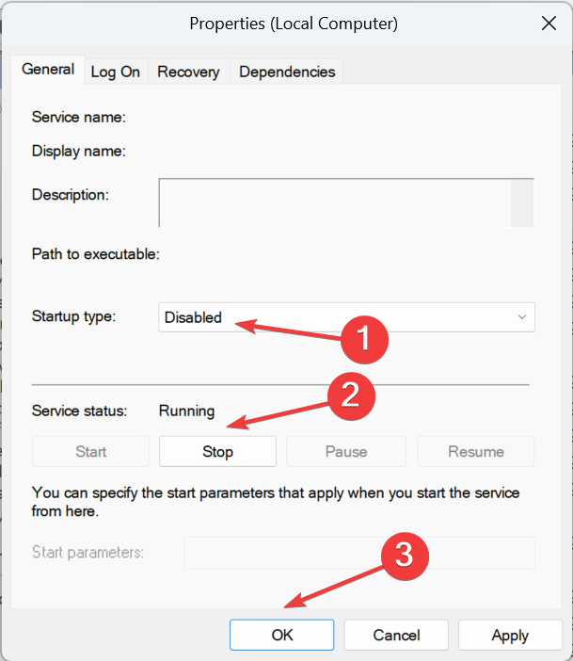Click inside the Description text box

point(335,203)
